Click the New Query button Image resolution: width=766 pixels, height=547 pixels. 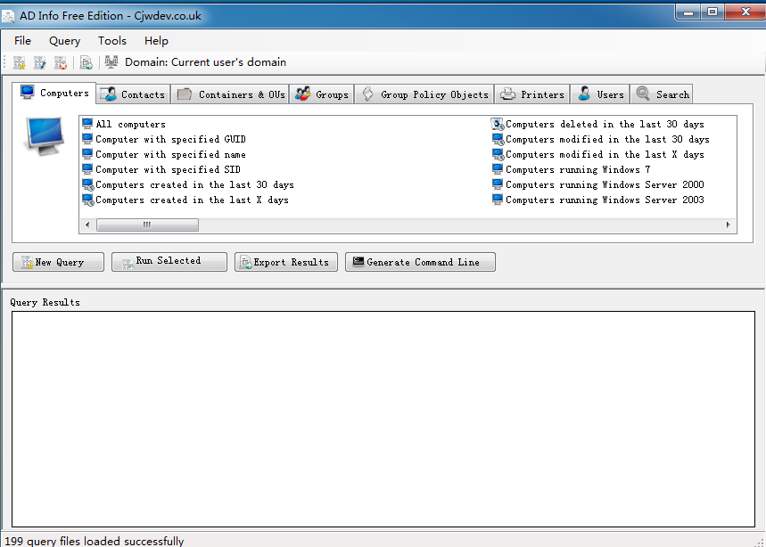pyautogui.click(x=58, y=262)
